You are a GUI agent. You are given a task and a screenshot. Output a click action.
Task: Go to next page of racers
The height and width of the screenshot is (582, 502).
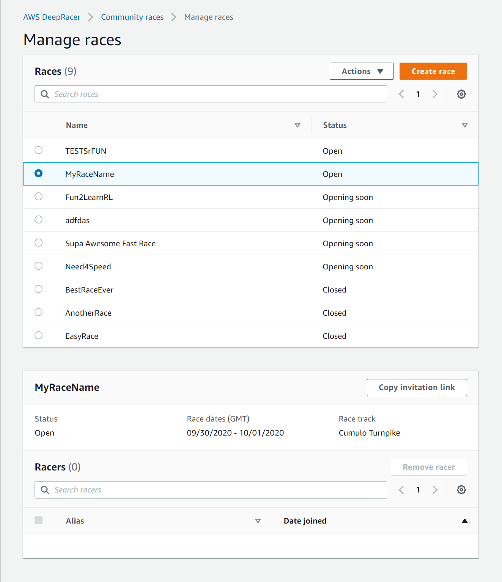pos(435,489)
